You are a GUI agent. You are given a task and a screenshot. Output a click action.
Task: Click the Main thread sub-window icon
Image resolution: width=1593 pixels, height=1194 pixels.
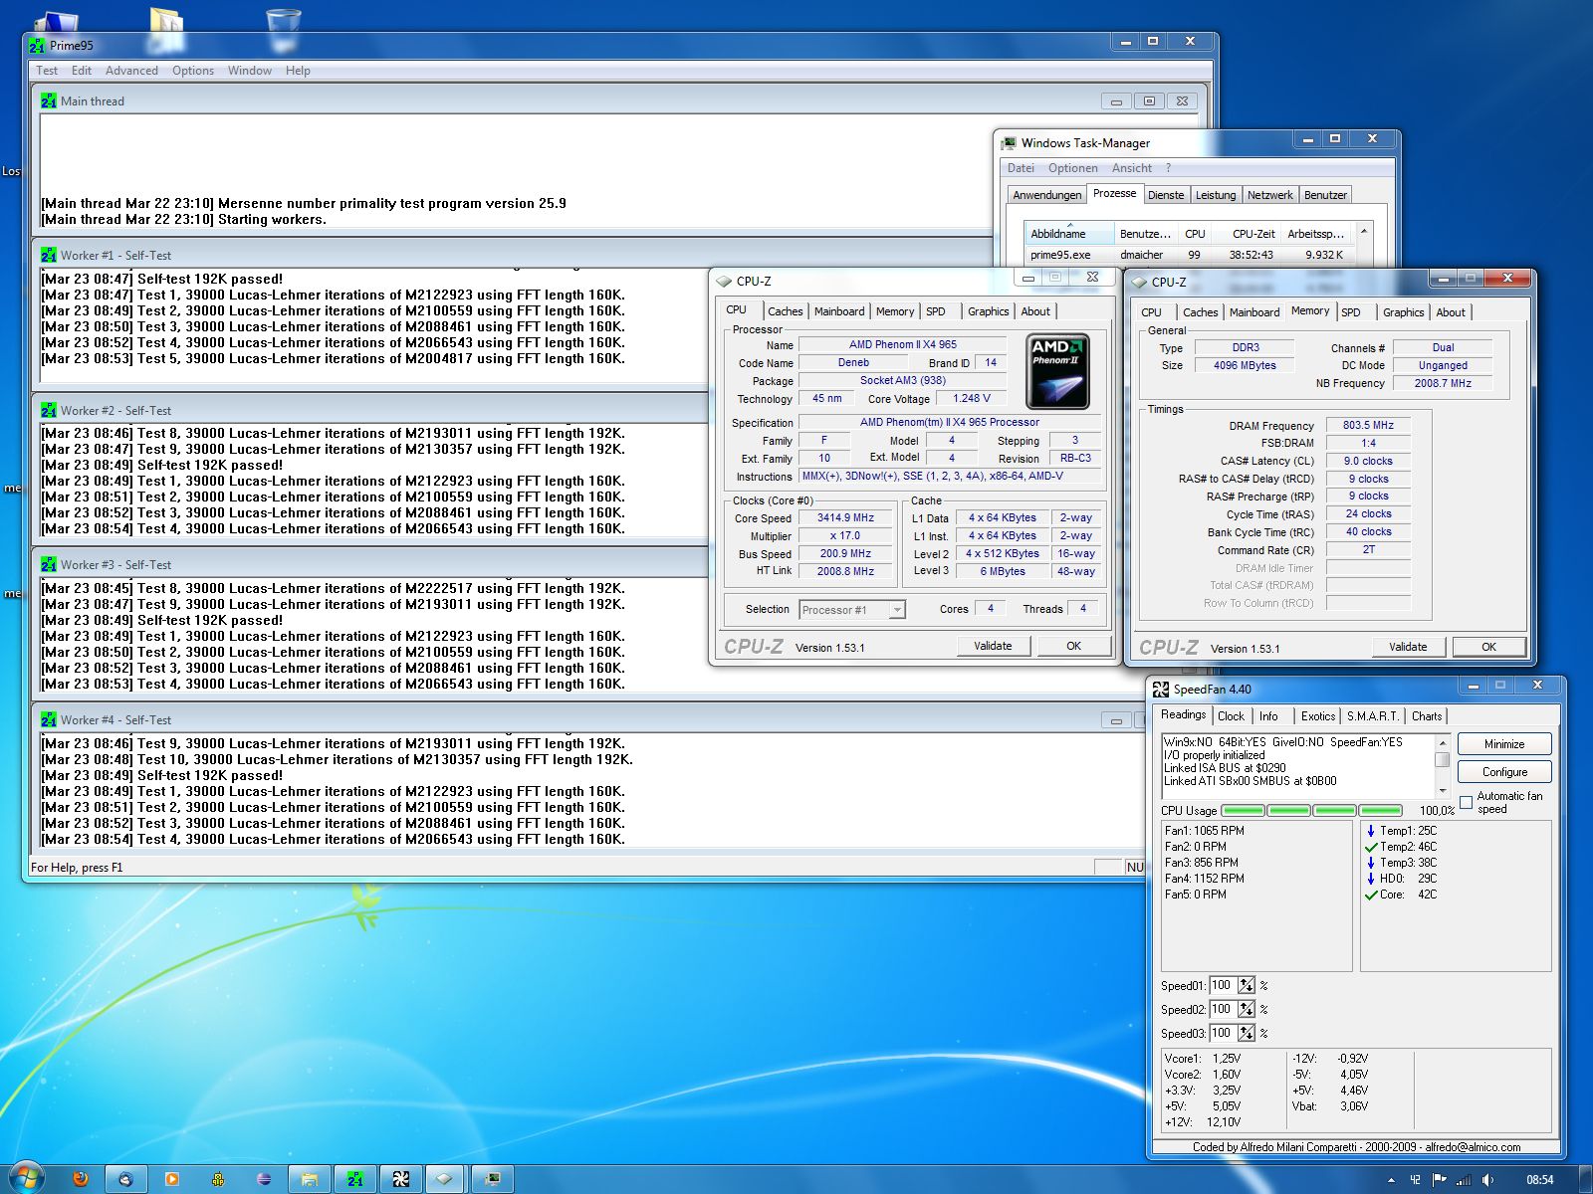(49, 100)
